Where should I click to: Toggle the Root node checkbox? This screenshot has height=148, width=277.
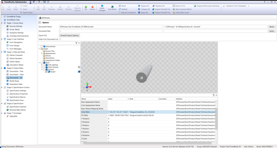click(41, 62)
